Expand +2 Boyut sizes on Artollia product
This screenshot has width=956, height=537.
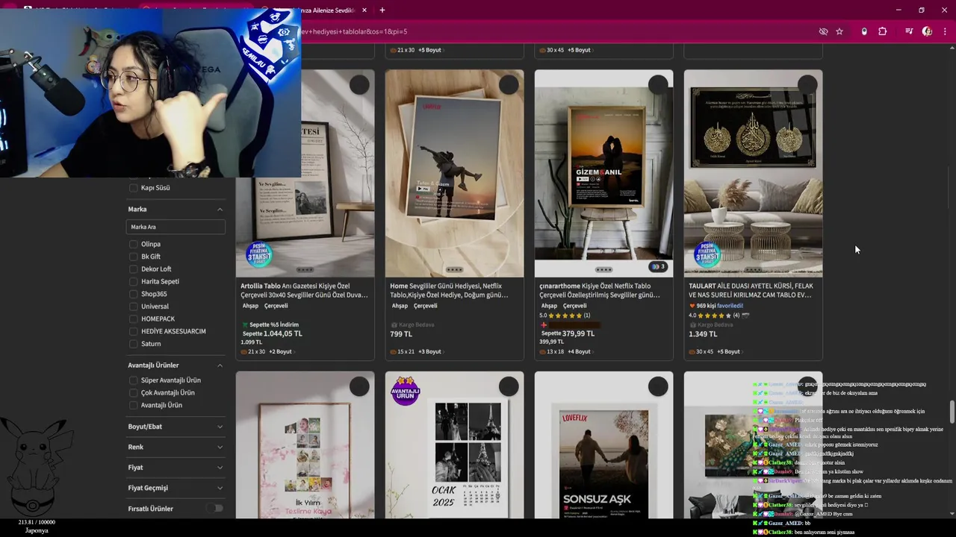[281, 351]
